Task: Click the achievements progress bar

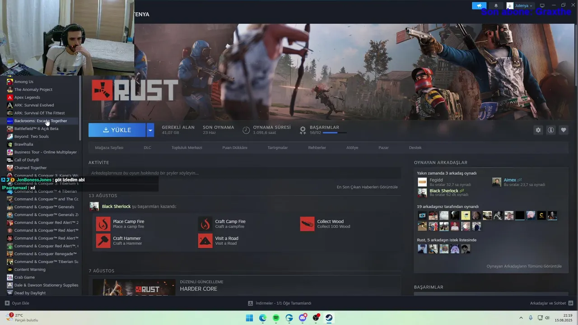Action: (335, 133)
